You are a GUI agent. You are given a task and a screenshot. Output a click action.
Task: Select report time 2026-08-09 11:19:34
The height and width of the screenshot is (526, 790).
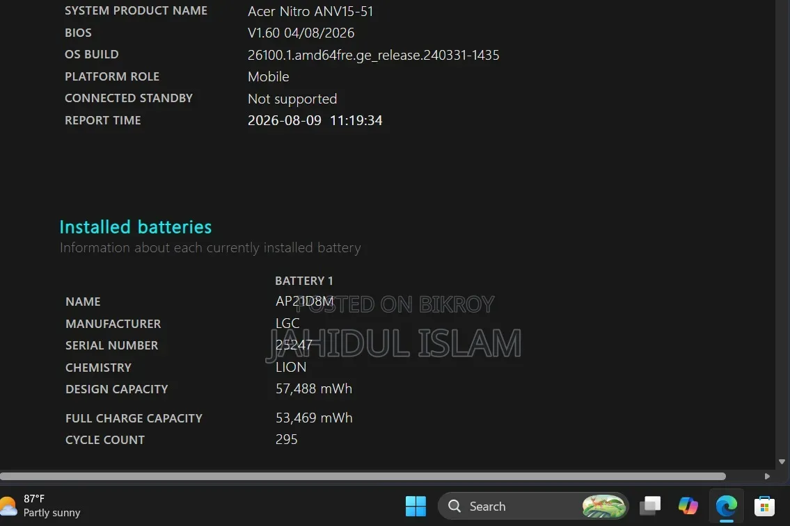[315, 120]
